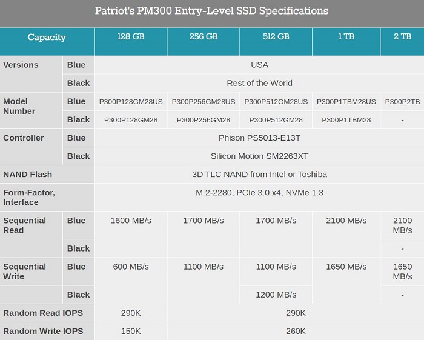Click the Rest of the World cell

tap(259, 83)
